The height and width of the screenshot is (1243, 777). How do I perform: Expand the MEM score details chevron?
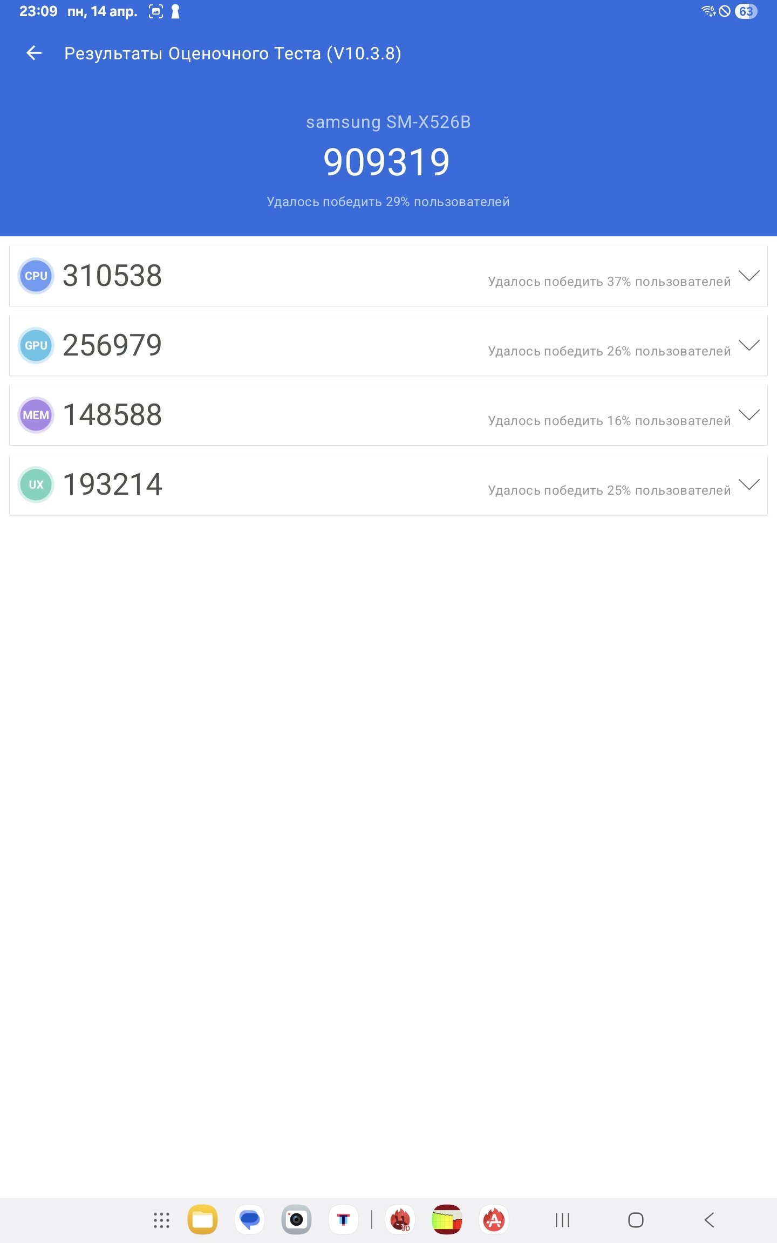pyautogui.click(x=749, y=415)
